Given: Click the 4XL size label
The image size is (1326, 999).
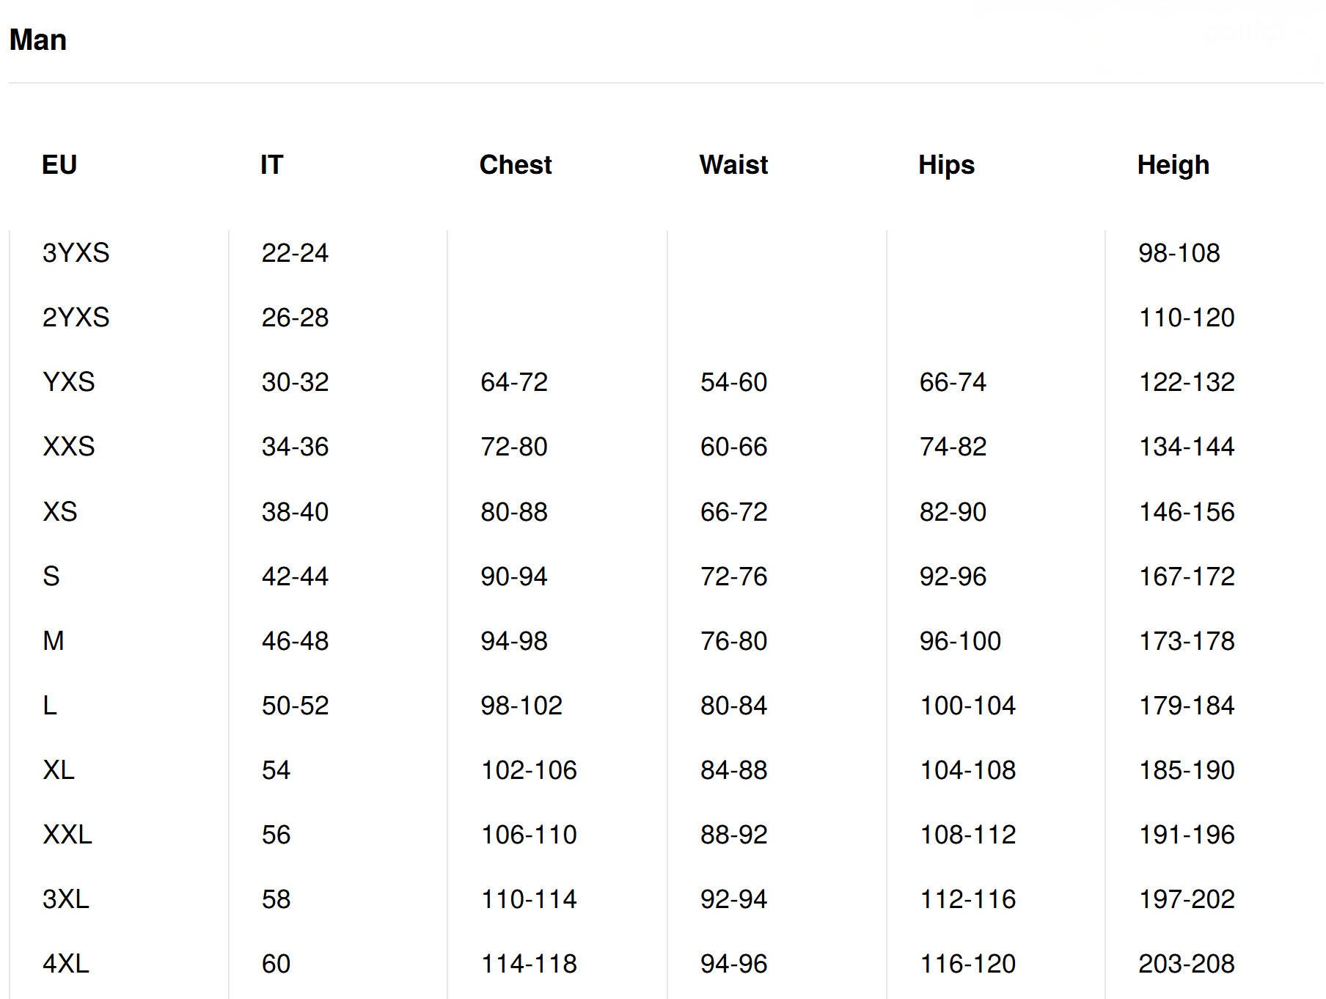Looking at the screenshot, I should coord(66,964).
